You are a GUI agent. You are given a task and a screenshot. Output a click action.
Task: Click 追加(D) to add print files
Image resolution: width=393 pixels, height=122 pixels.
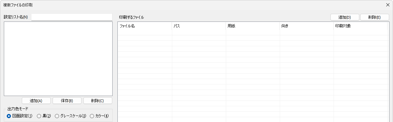tap(345, 17)
